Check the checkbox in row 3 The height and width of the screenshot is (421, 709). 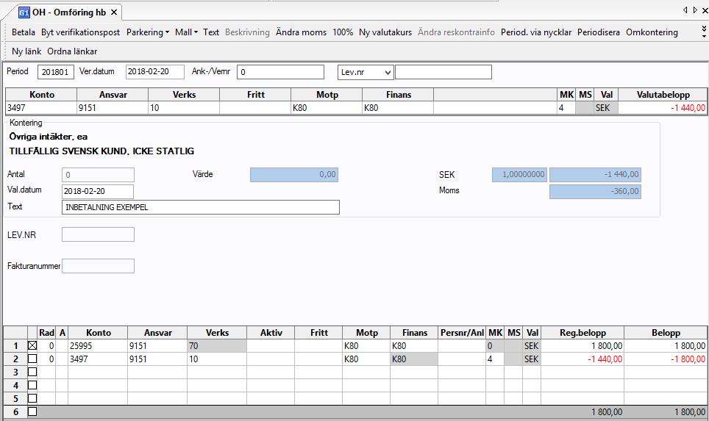32,372
